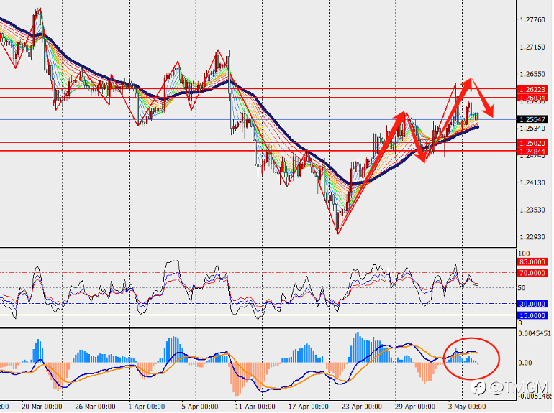The image size is (554, 413).
Task: Click the 17 Apr 00:00 date label
Action: tap(308, 407)
